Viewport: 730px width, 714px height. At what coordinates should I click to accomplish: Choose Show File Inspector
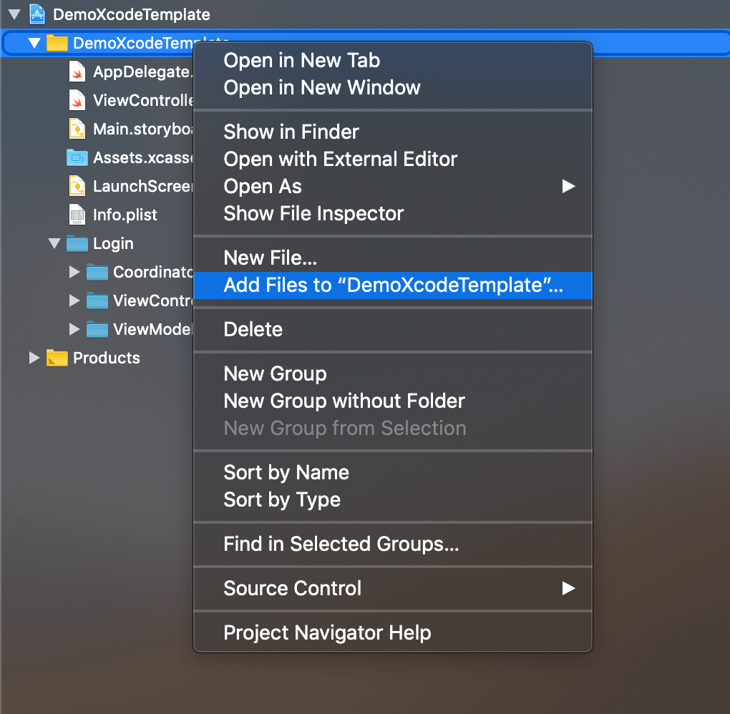pyautogui.click(x=392, y=214)
